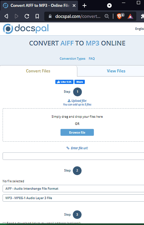Open a new tab with plus icon

tap(84, 5)
